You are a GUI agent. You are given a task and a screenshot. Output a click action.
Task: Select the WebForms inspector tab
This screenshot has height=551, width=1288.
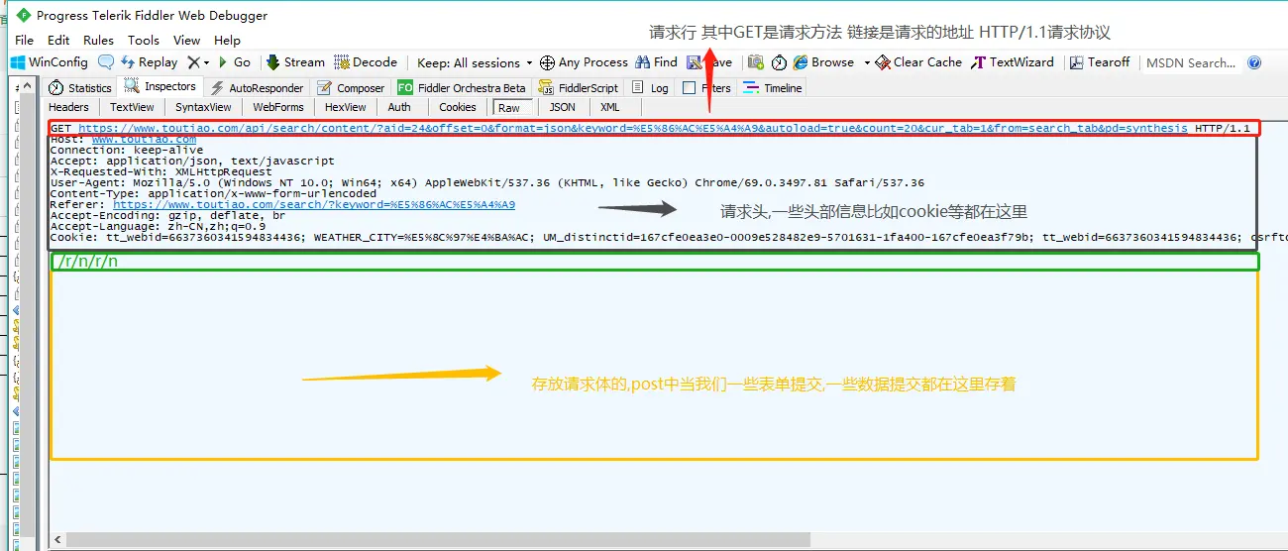(x=278, y=107)
